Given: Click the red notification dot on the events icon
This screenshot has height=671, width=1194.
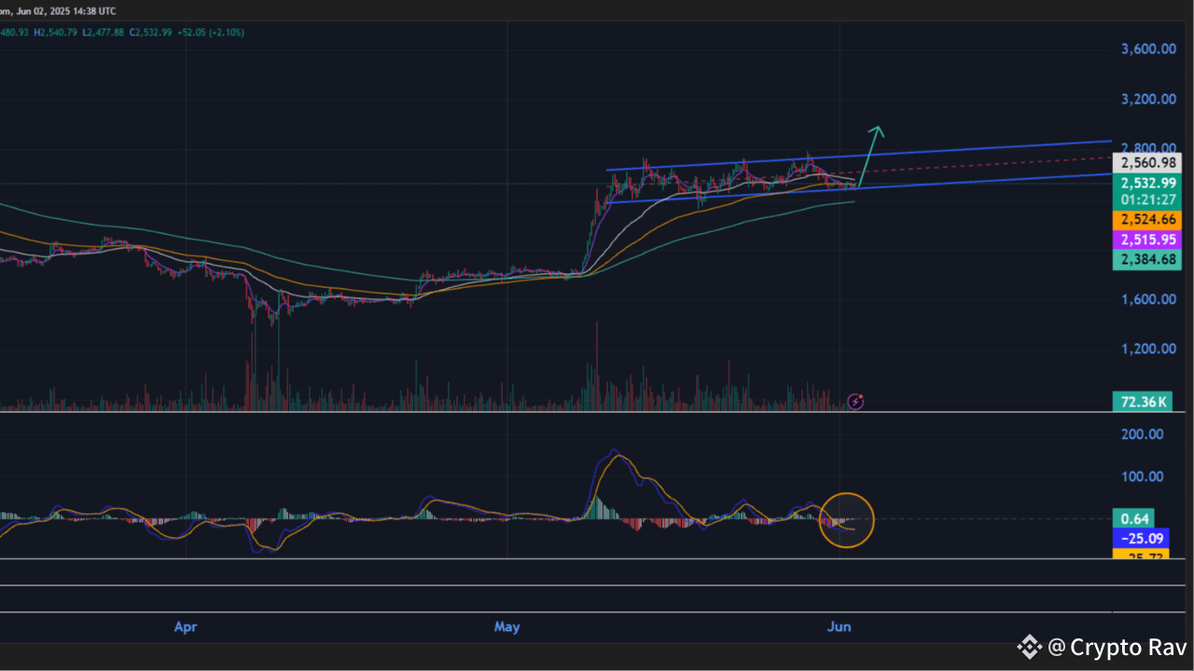Looking at the screenshot, I should click(861, 395).
